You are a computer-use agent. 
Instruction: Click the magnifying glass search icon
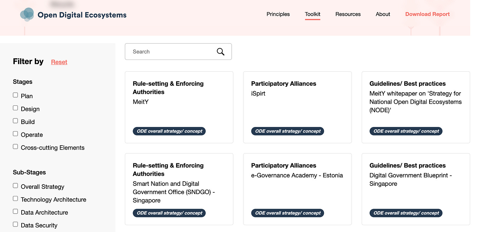(220, 52)
